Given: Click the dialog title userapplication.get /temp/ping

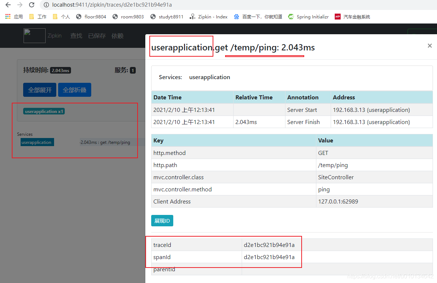Looking at the screenshot, I should click(233, 47).
